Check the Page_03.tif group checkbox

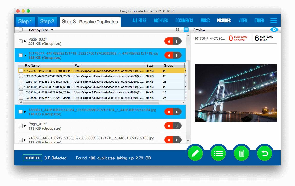(x=21, y=41)
